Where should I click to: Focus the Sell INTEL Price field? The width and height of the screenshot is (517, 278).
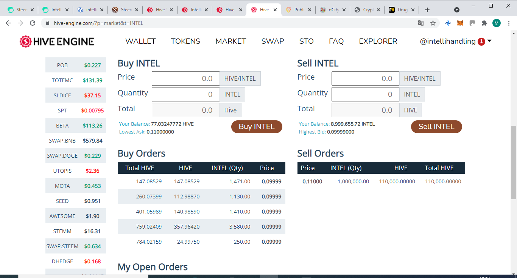tap(366, 78)
